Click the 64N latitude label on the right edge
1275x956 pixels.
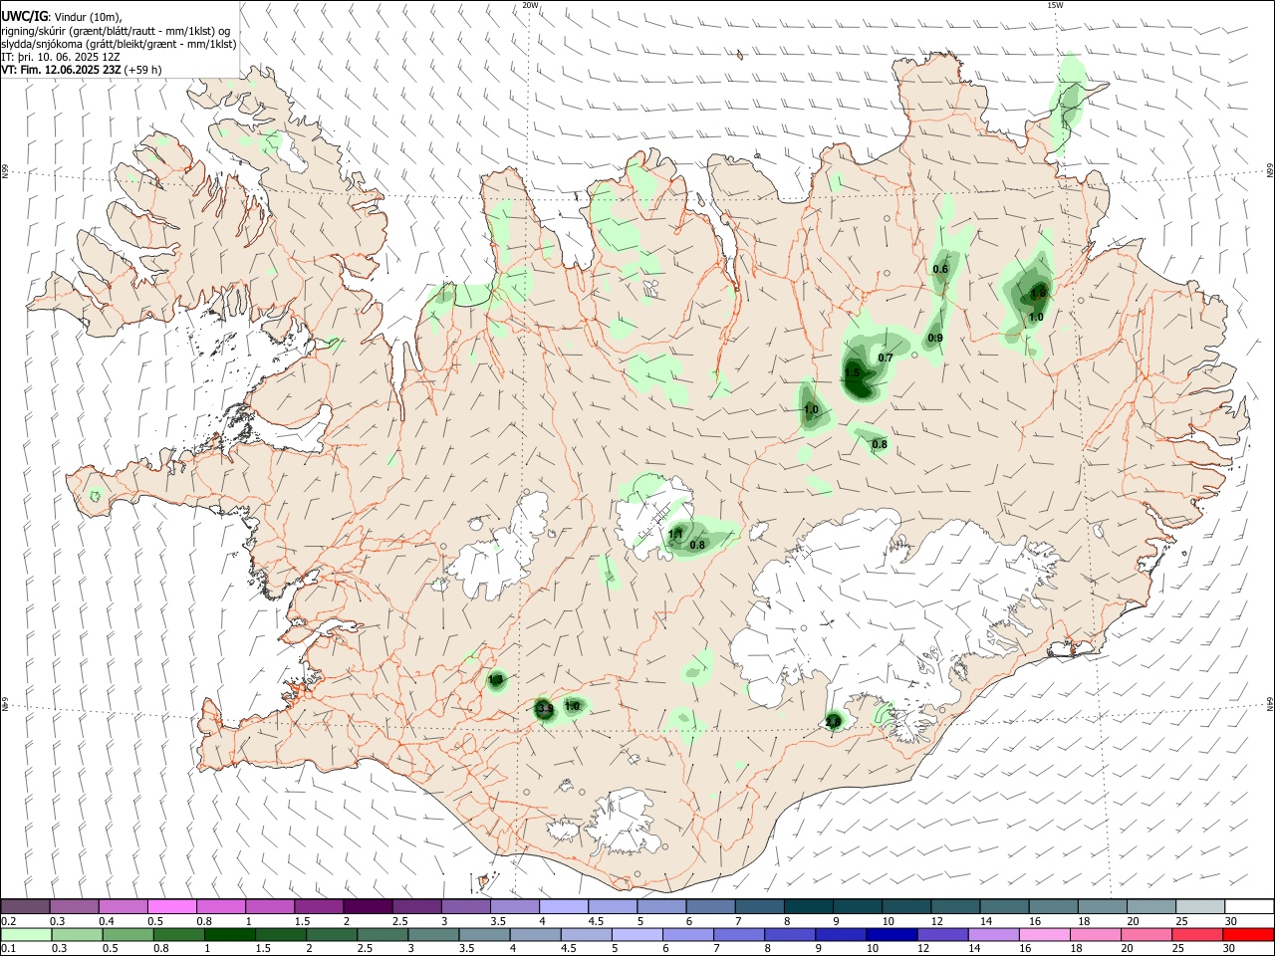click(x=1270, y=703)
